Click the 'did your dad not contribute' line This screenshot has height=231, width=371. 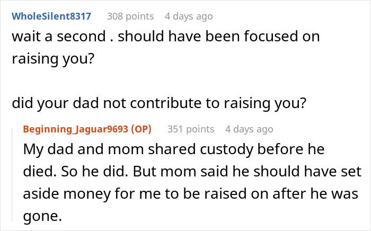tap(159, 102)
